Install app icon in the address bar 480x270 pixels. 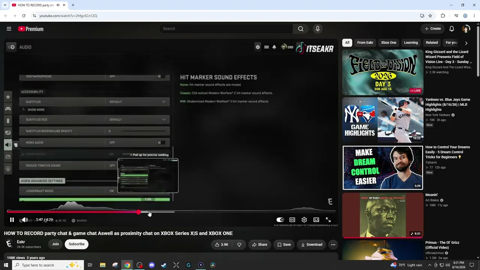coord(422,16)
